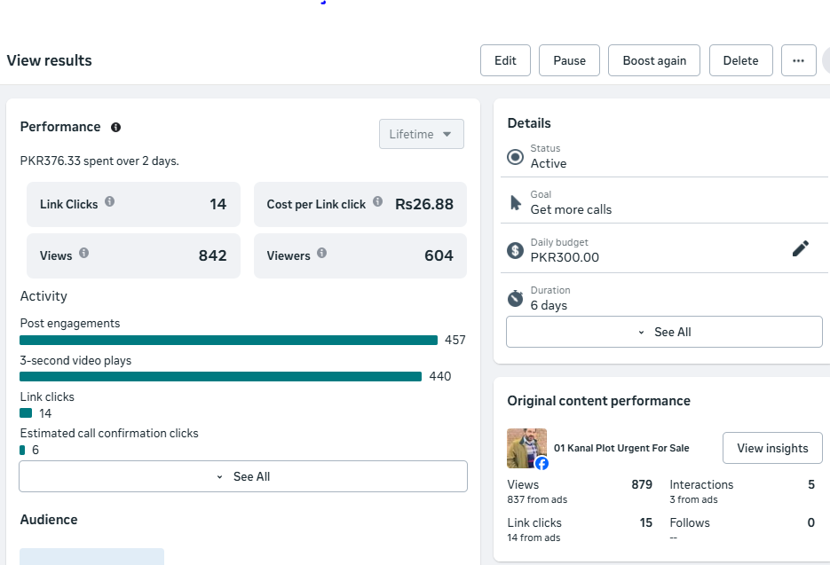Pause the ad campaign
Screen dimensions: 830x565
click(569, 60)
